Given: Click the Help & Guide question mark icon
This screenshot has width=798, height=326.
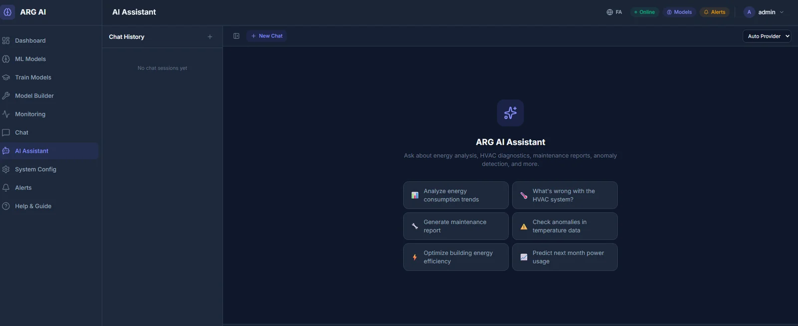Looking at the screenshot, I should [x=6, y=206].
